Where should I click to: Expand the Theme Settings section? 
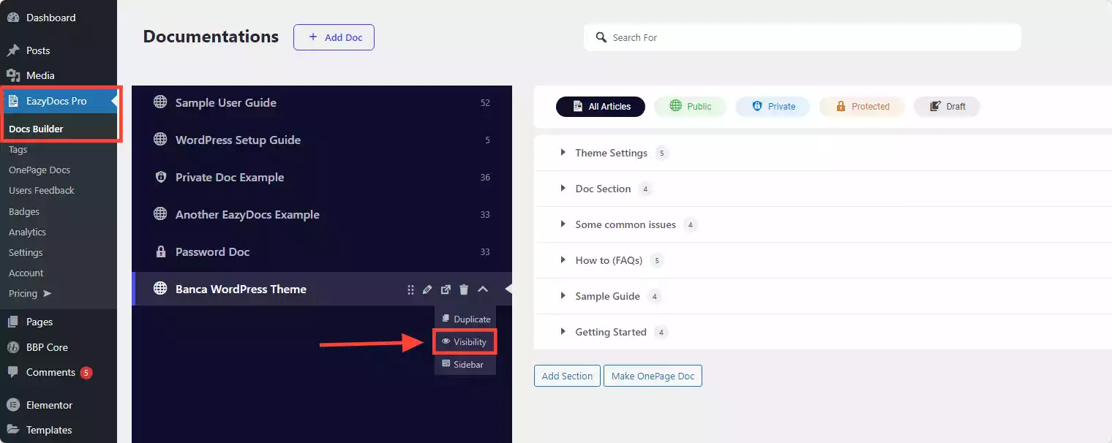[x=563, y=153]
